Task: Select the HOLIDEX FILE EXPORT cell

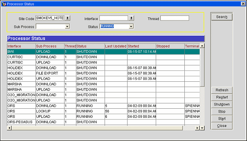Action: coord(50,73)
